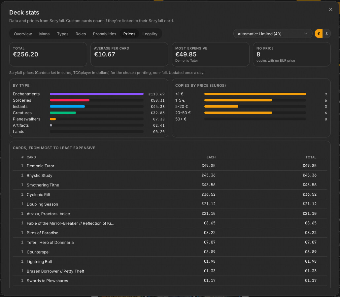Viewport: 340px width, 297px height.
Task: Click the Instants blue price bar
Action: click(67, 107)
